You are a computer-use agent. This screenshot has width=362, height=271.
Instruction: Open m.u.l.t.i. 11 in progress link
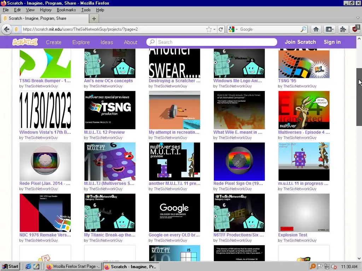pyautogui.click(x=303, y=183)
